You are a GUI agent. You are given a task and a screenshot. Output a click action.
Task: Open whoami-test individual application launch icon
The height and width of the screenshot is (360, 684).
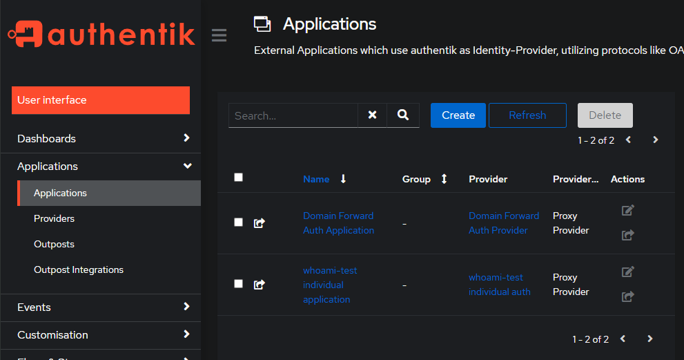click(259, 285)
